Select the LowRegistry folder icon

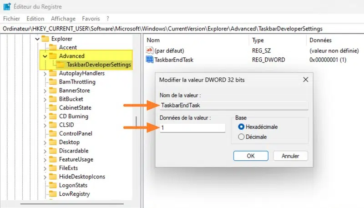pos(53,193)
